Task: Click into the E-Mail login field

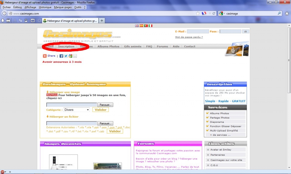Action: [x=198, y=31]
